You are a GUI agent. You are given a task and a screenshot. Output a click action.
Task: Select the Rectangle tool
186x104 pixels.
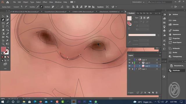pos(3,23)
